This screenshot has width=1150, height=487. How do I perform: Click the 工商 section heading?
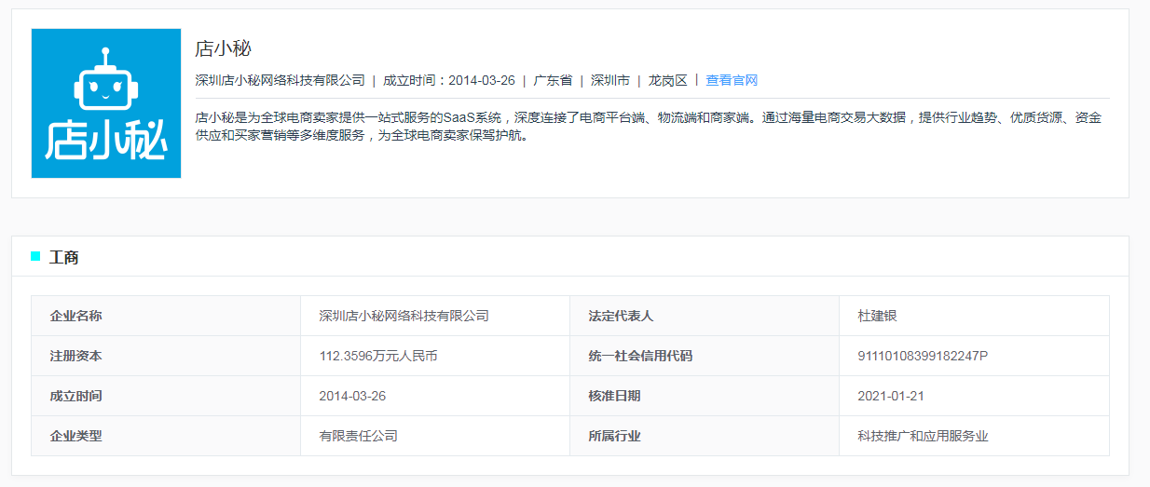click(x=63, y=257)
